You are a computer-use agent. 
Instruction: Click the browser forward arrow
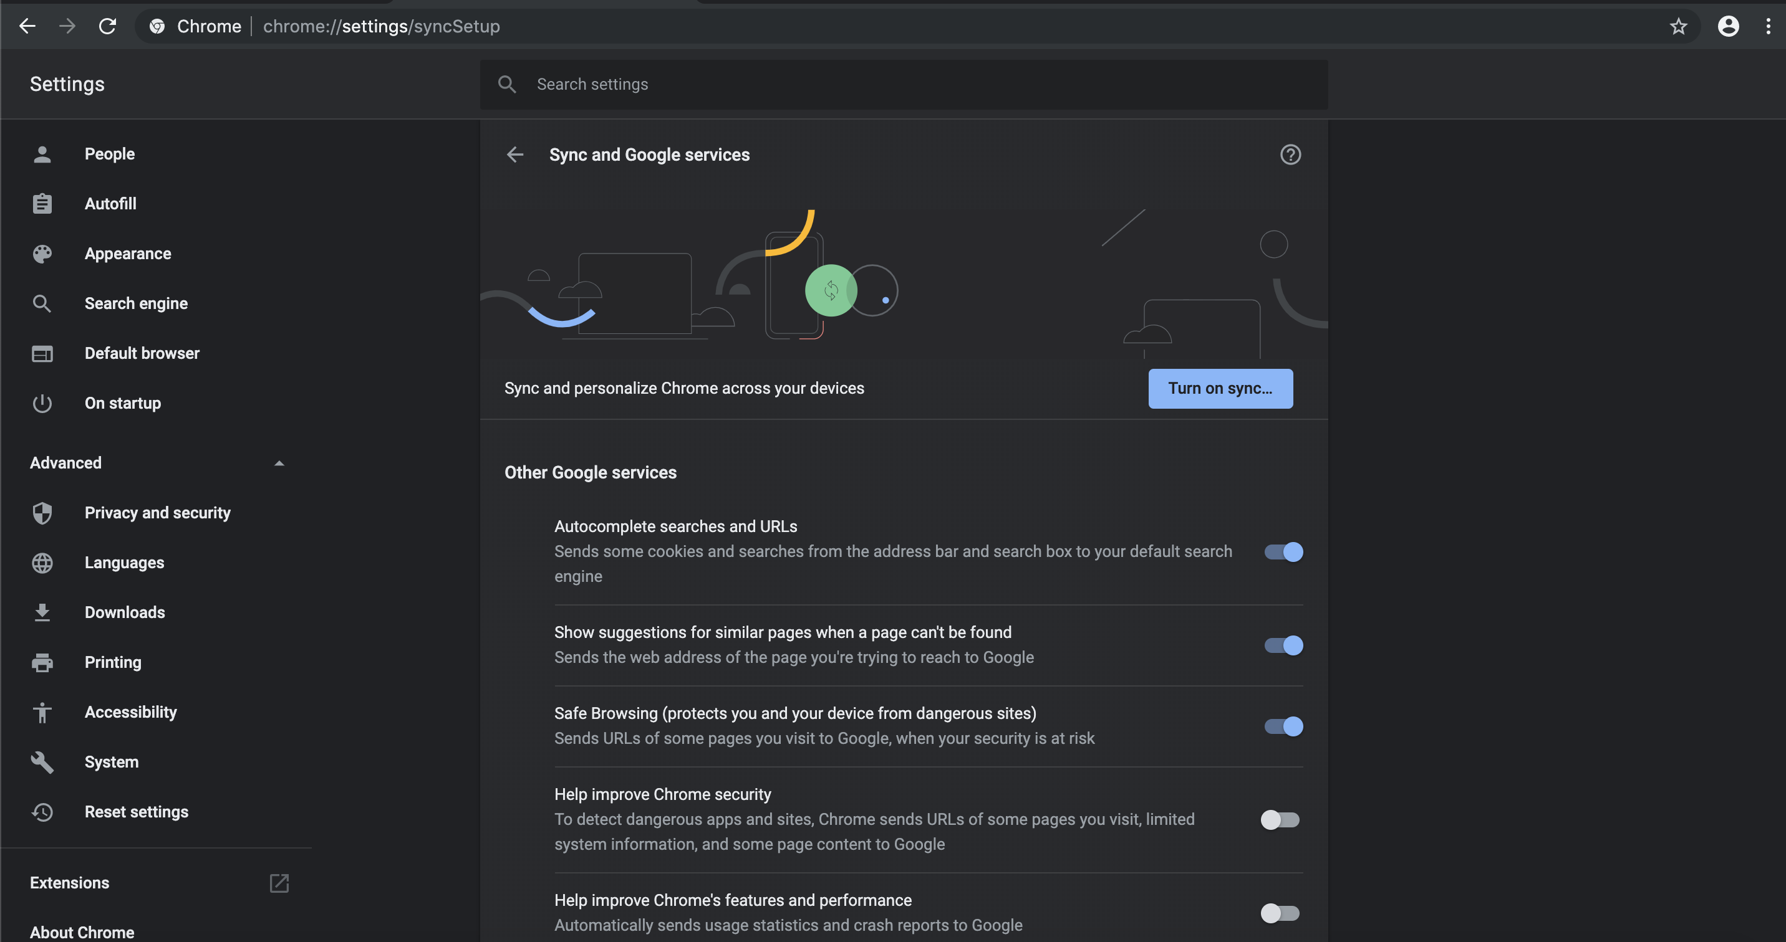(x=67, y=26)
